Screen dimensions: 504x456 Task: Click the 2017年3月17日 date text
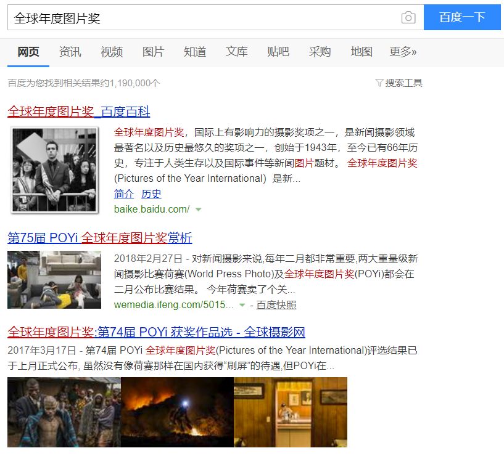(42, 351)
